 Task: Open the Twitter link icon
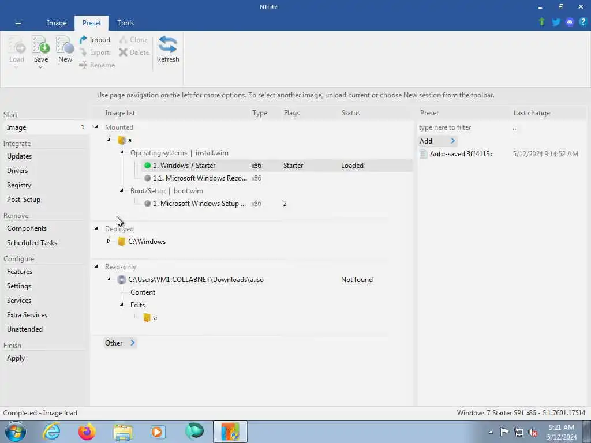tap(556, 22)
